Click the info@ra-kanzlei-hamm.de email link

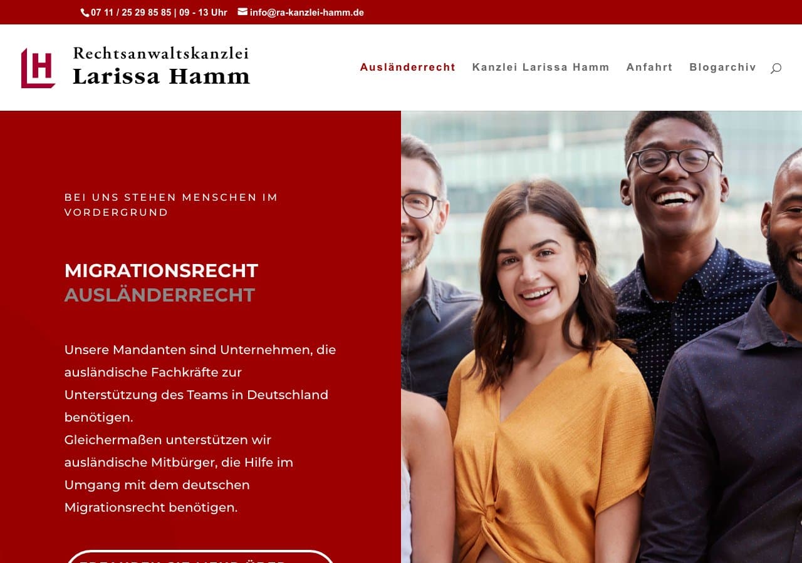pyautogui.click(x=306, y=13)
